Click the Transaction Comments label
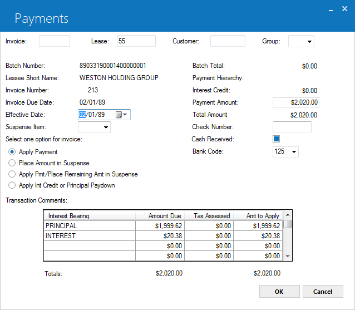This screenshot has height=310, width=355. point(37,200)
